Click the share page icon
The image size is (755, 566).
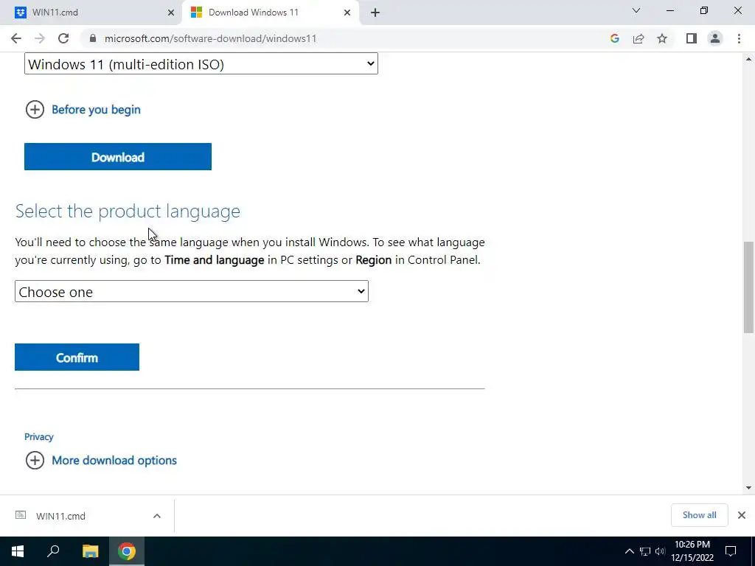[639, 38]
